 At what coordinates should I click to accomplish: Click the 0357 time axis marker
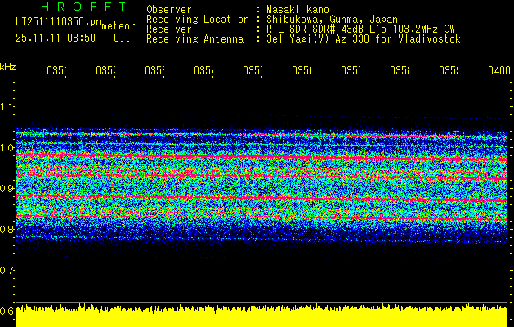[351, 70]
